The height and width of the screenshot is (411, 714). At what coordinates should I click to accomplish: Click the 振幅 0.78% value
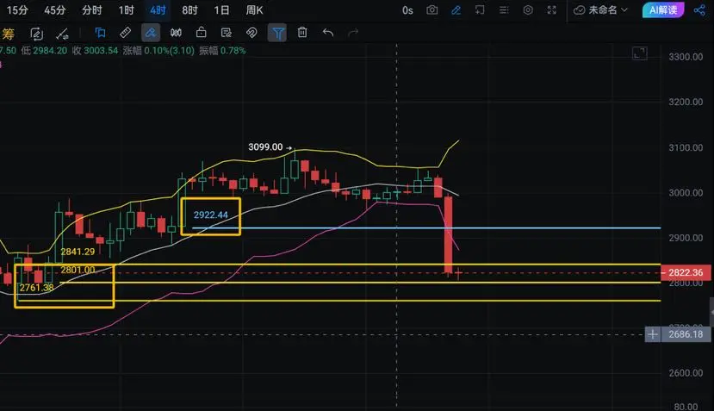click(x=222, y=51)
